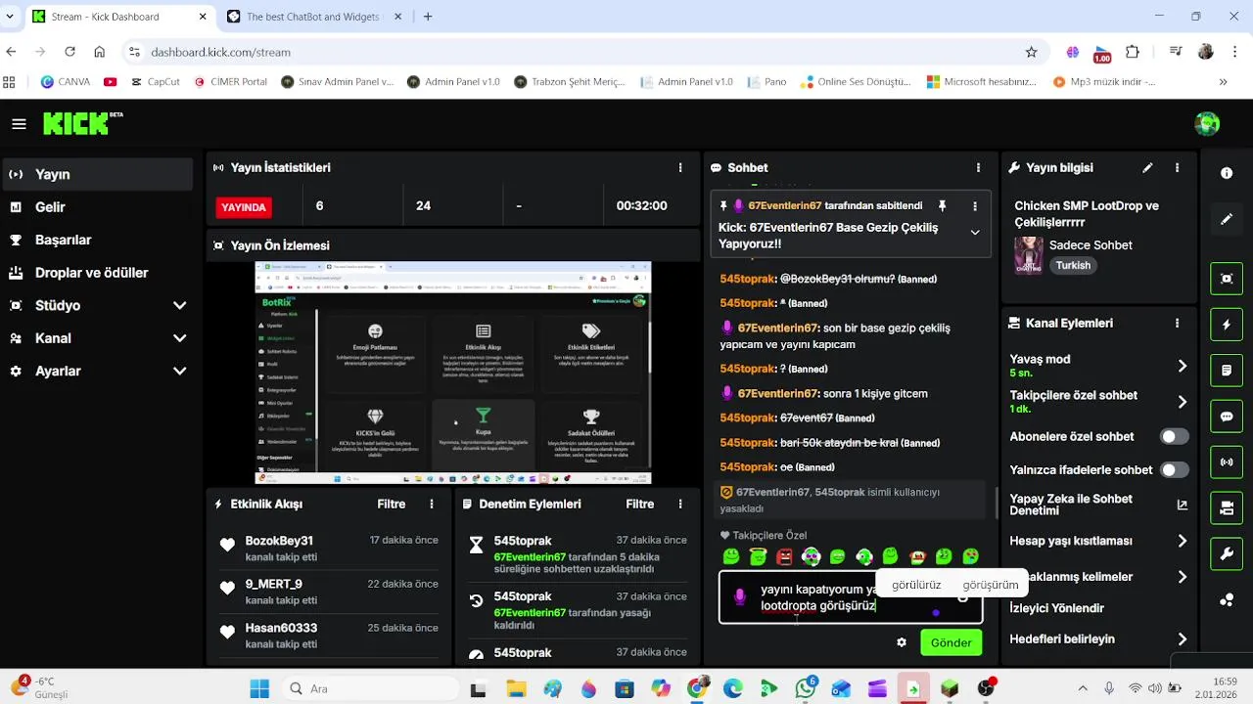Open the Windows Start button in the taskbar
Image resolution: width=1253 pixels, height=704 pixels.
[259, 688]
